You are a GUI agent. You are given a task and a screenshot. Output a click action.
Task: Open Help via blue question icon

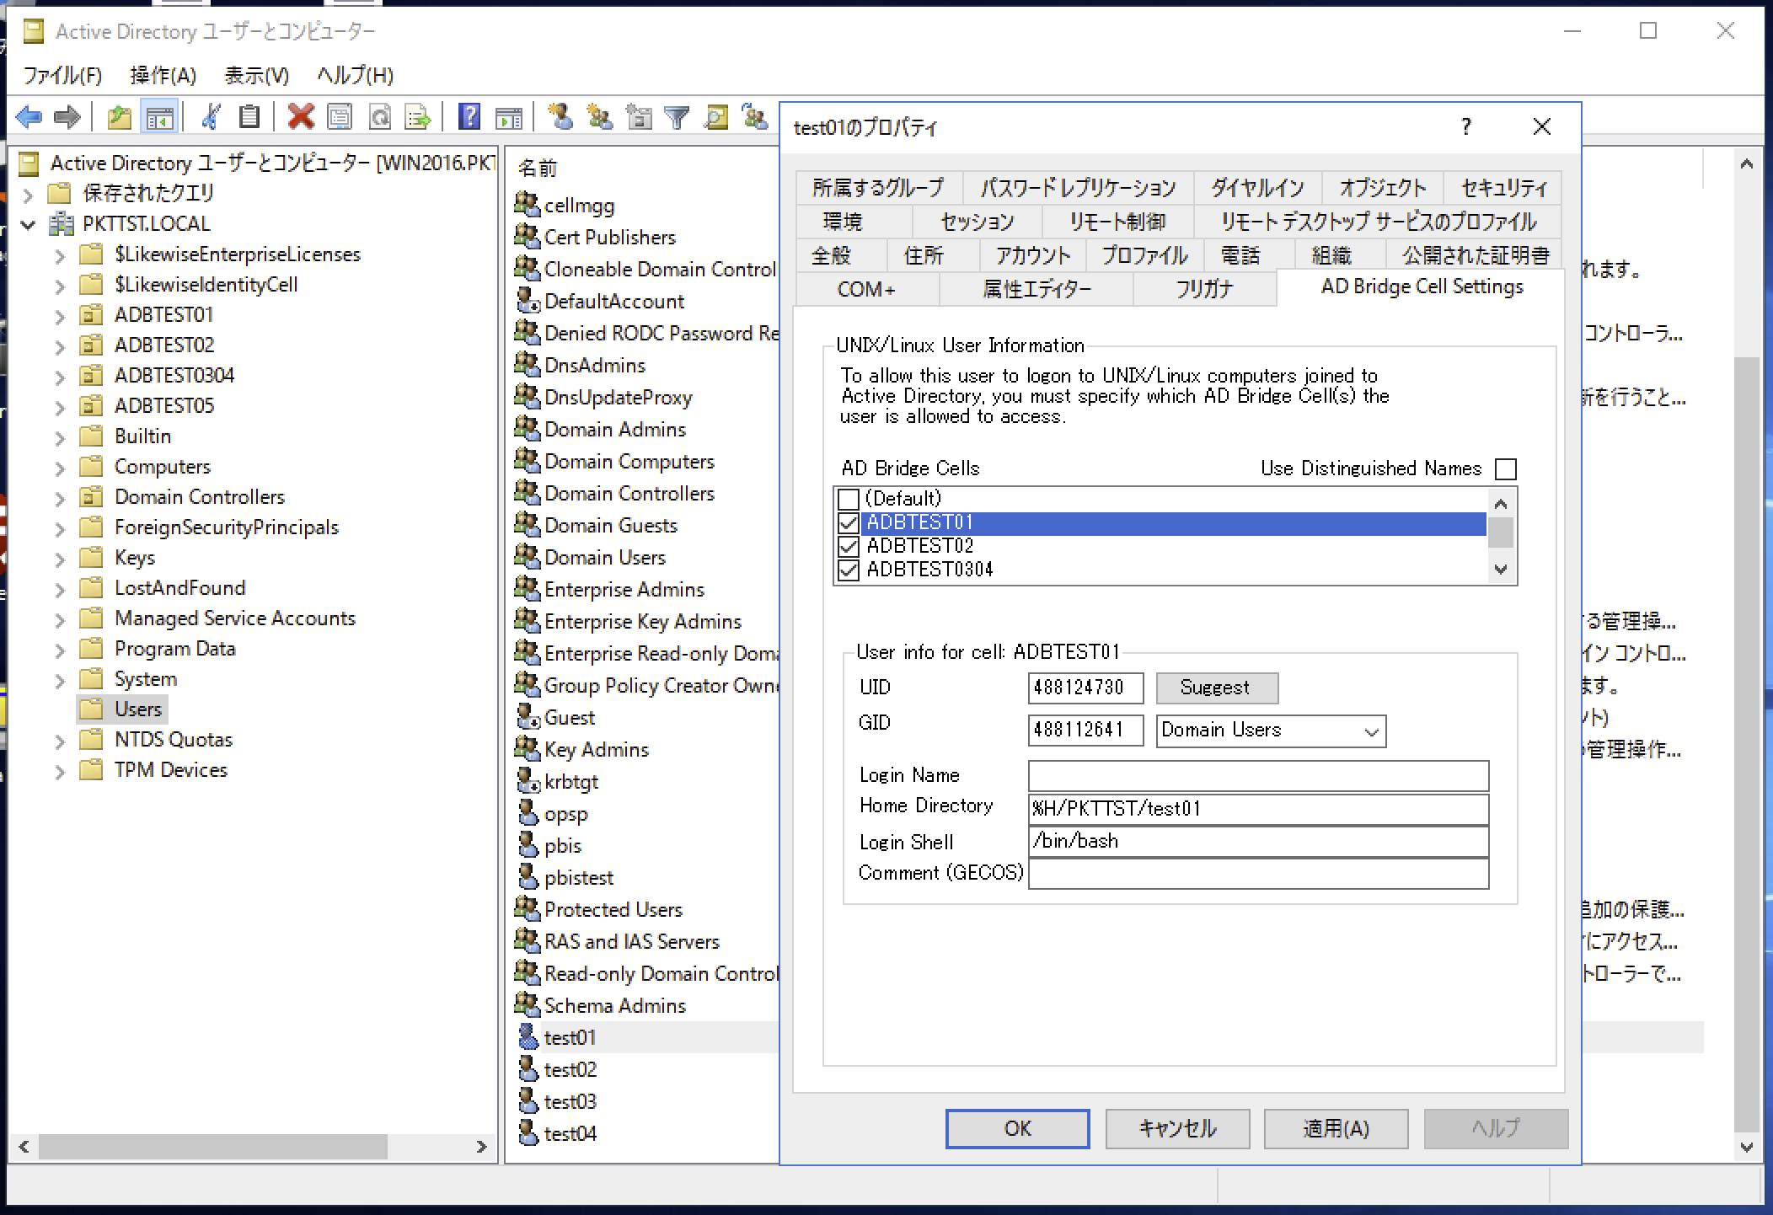point(469,116)
